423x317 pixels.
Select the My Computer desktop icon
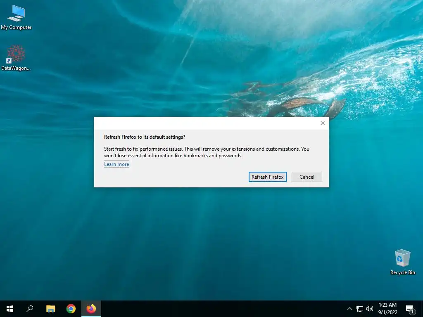(16, 17)
